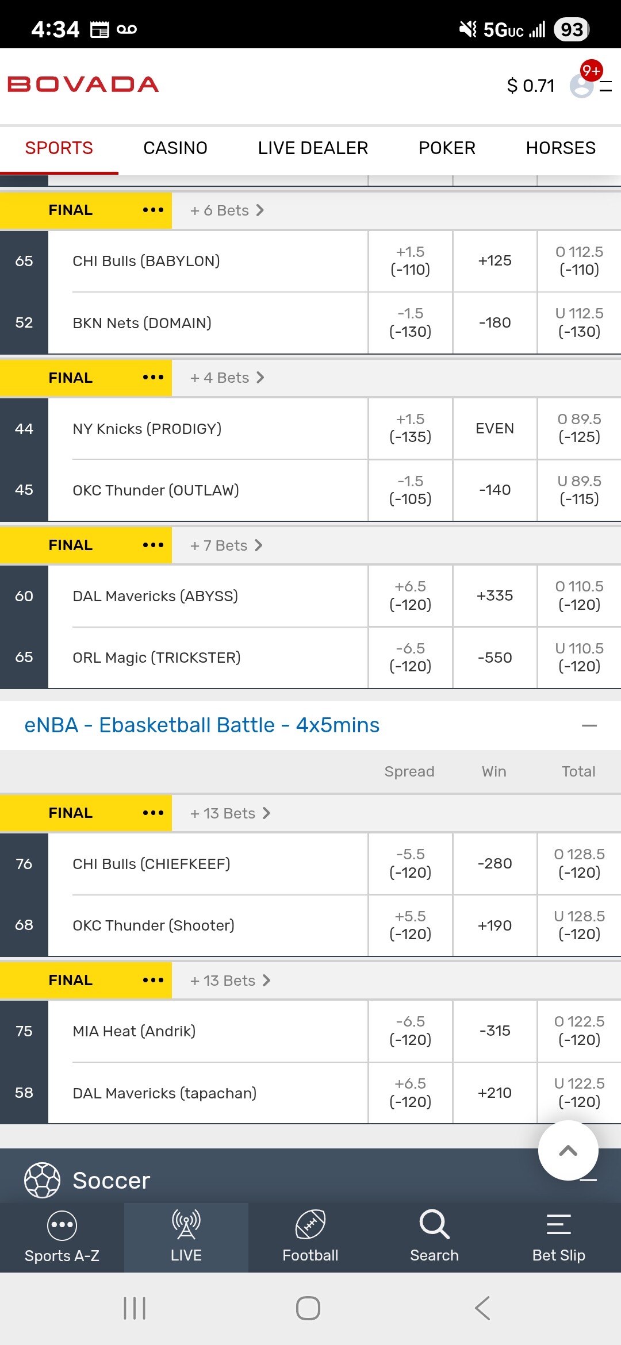Open the account profile avatar

click(582, 86)
